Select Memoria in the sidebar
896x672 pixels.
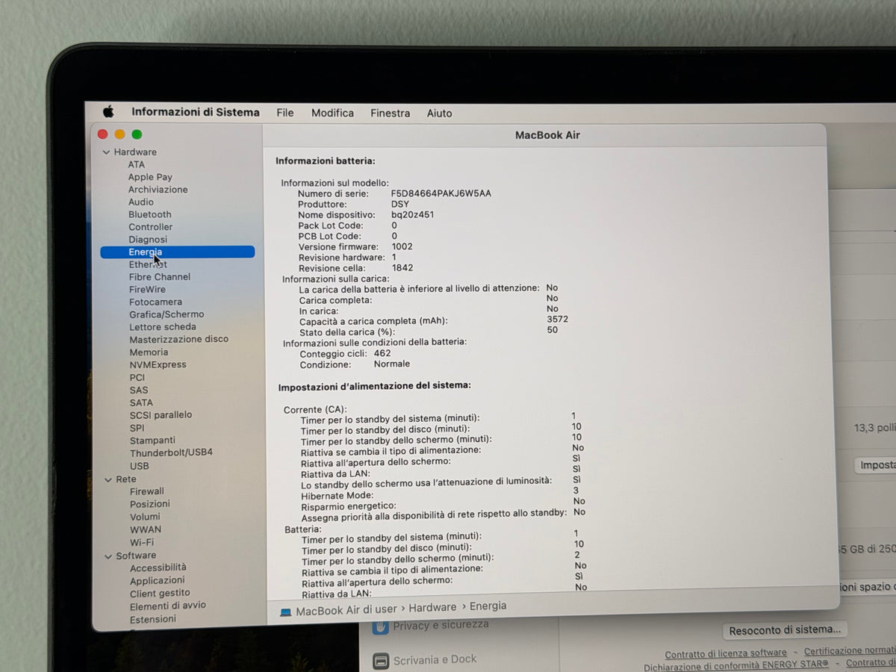(x=149, y=352)
